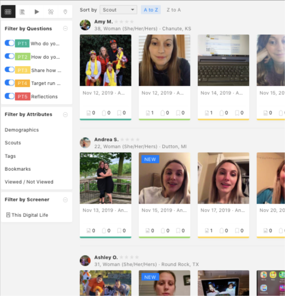Toggle PT3 Share how question filter

(x=10, y=70)
